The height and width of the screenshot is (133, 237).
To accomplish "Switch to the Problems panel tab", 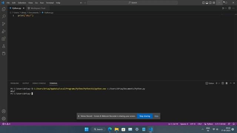I will tap(14, 83).
